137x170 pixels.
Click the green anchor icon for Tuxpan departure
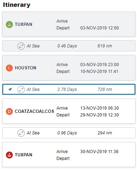[9, 24]
